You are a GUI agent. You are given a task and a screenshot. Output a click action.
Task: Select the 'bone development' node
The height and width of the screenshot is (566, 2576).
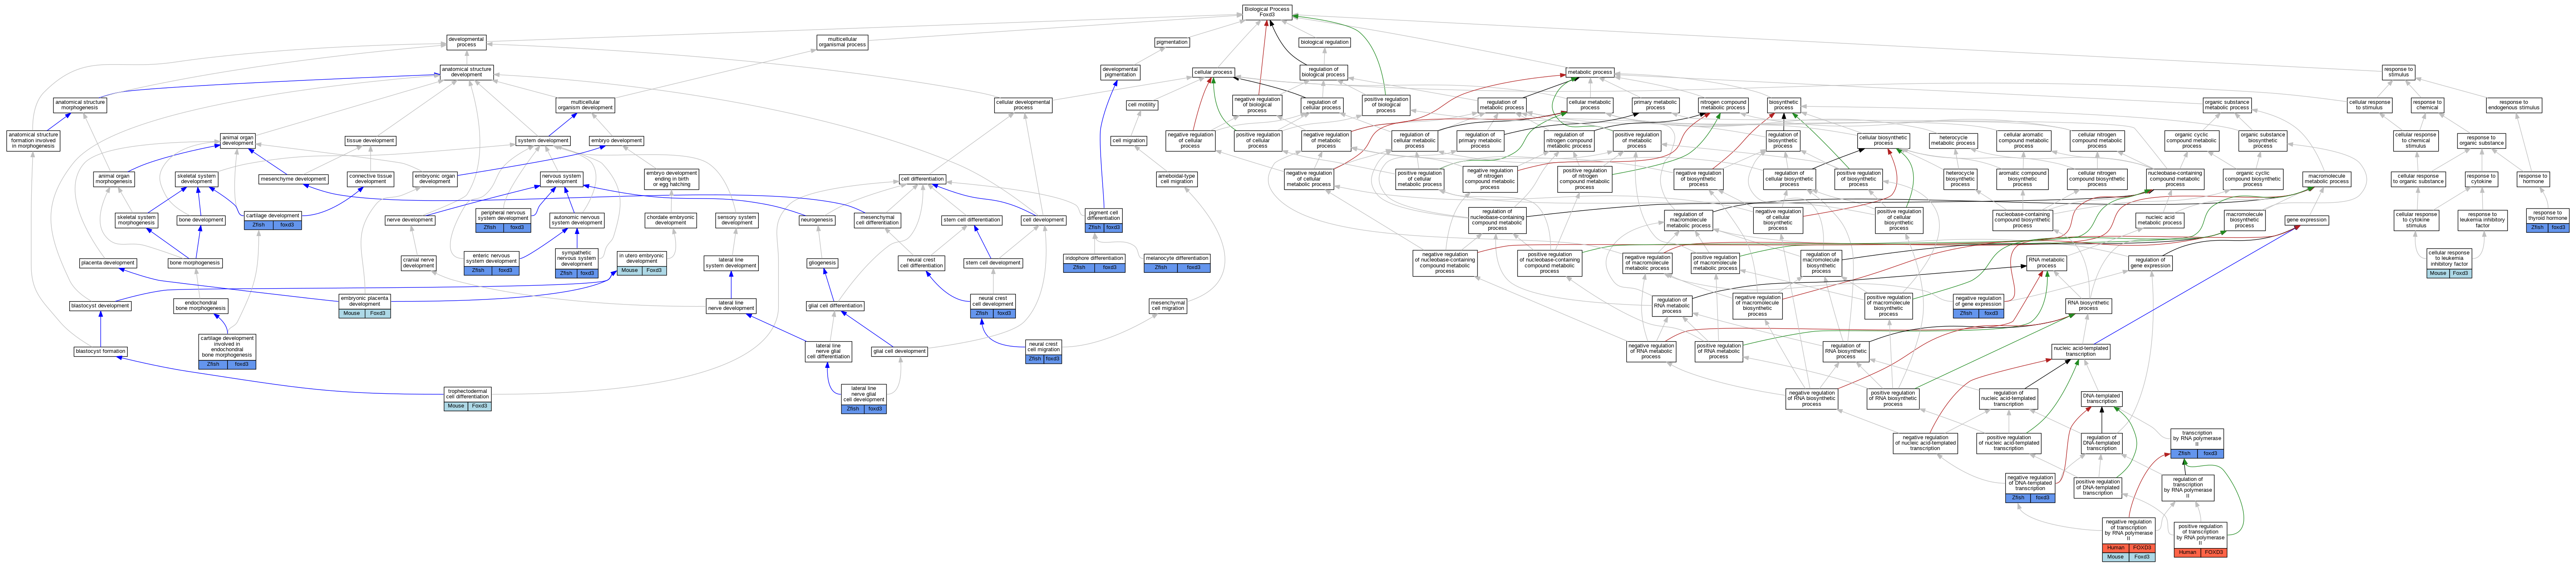point(201,220)
